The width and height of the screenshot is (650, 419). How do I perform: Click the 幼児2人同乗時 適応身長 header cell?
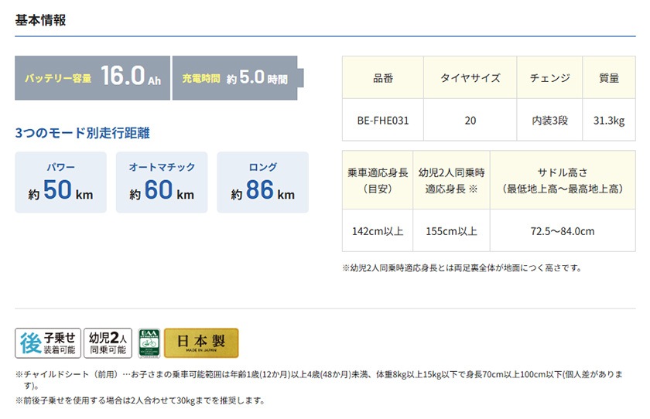(x=451, y=180)
